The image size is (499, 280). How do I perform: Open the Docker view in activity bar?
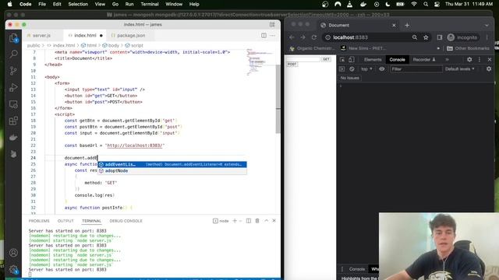coord(13,138)
